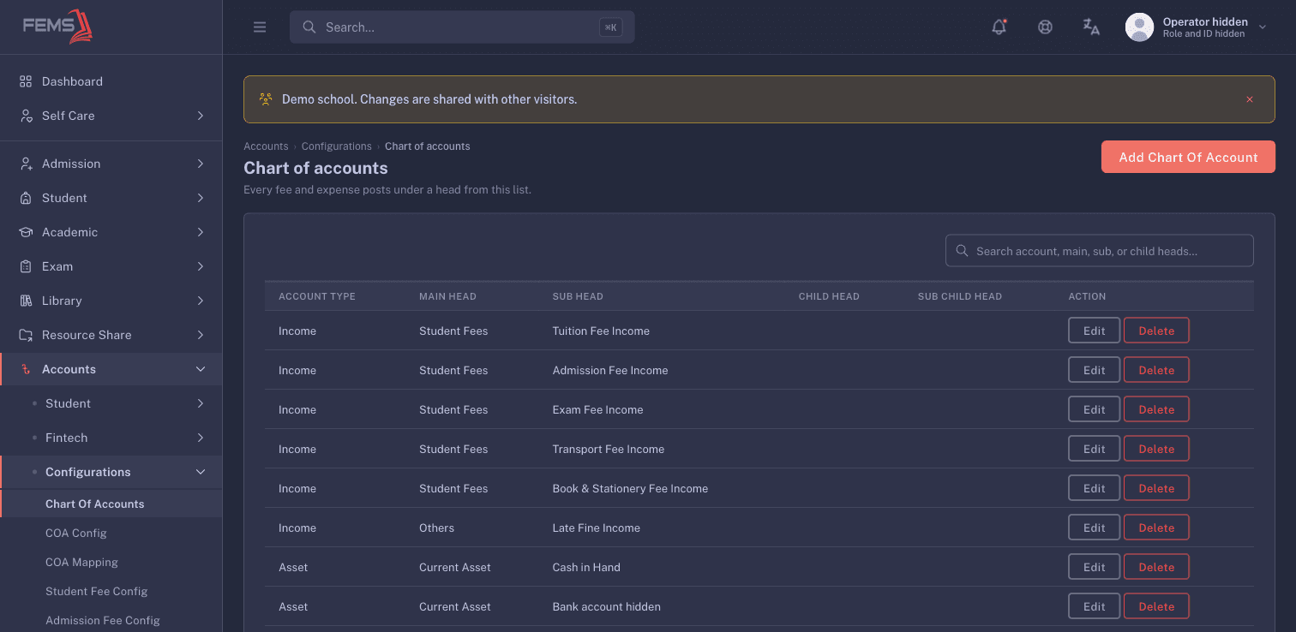
Task: Click the Library books icon
Action: pos(26,301)
